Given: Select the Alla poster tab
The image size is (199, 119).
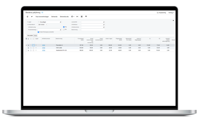Looking at the screenshot, I should tap(30, 36).
